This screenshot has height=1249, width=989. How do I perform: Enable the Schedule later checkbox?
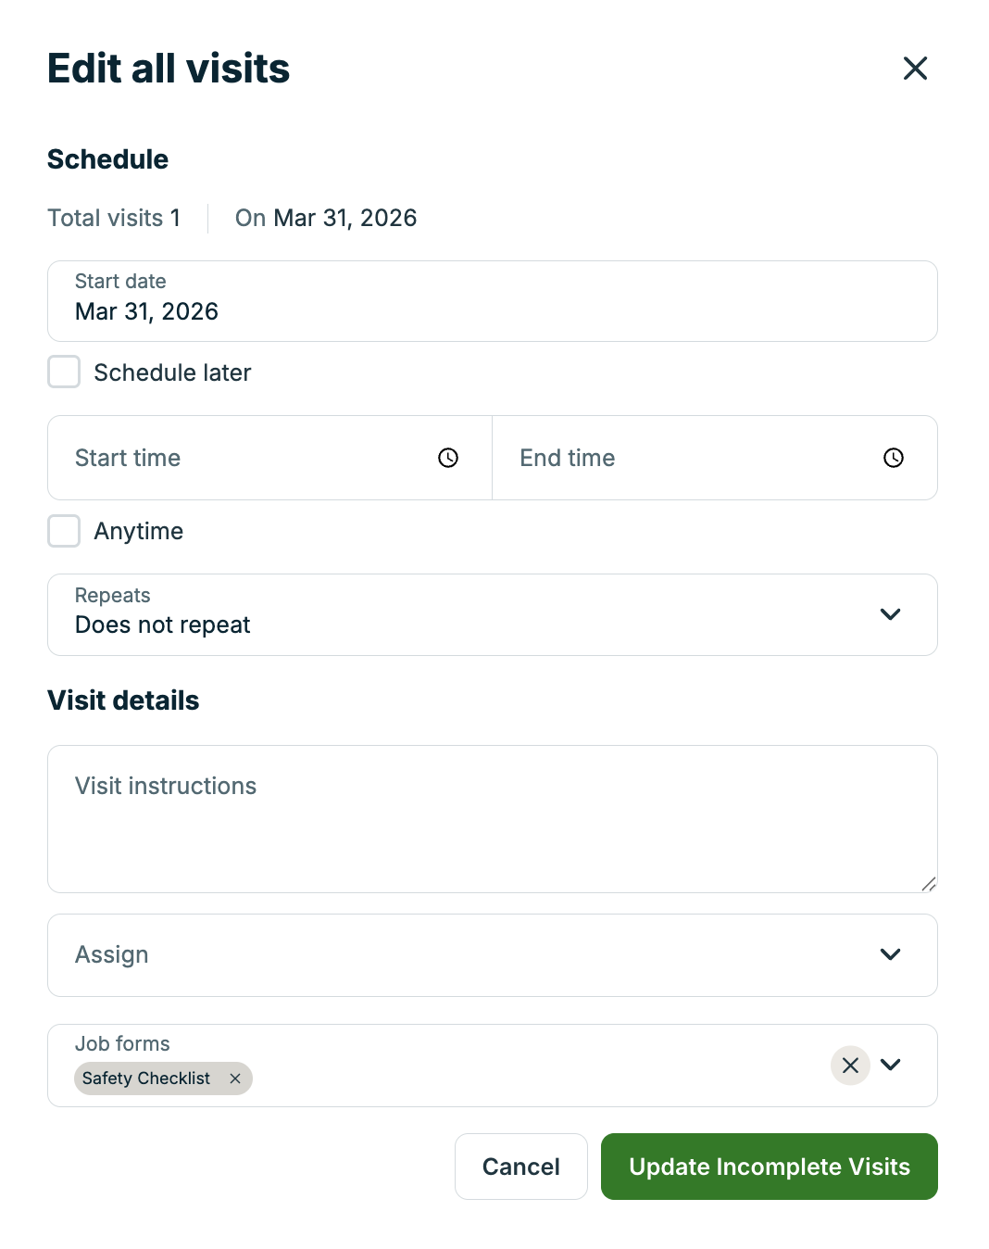click(64, 372)
